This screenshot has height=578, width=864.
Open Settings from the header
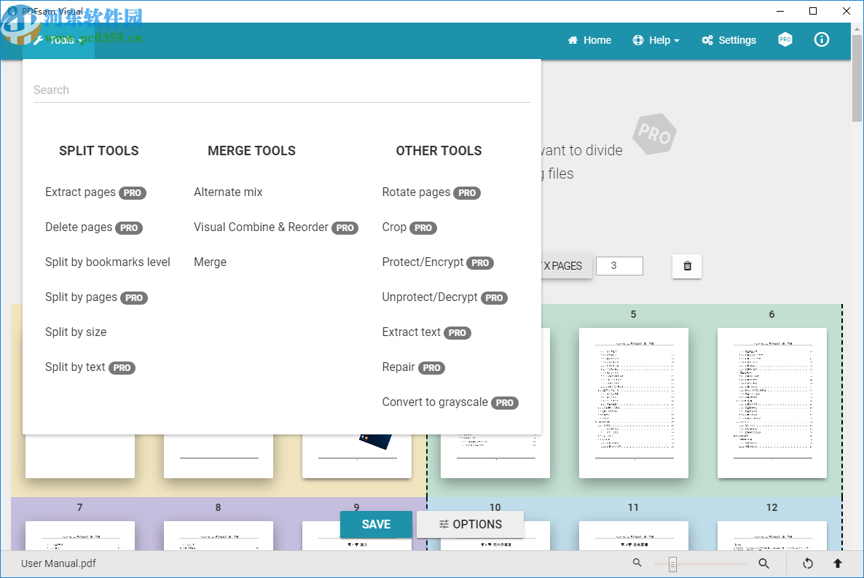click(x=729, y=40)
